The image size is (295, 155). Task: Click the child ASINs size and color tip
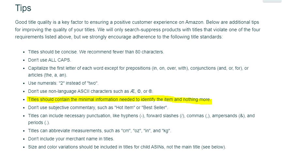coord(127,147)
